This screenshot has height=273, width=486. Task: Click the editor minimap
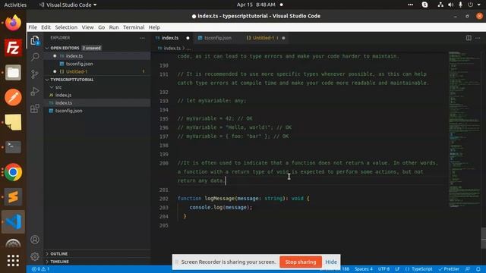coord(464,130)
